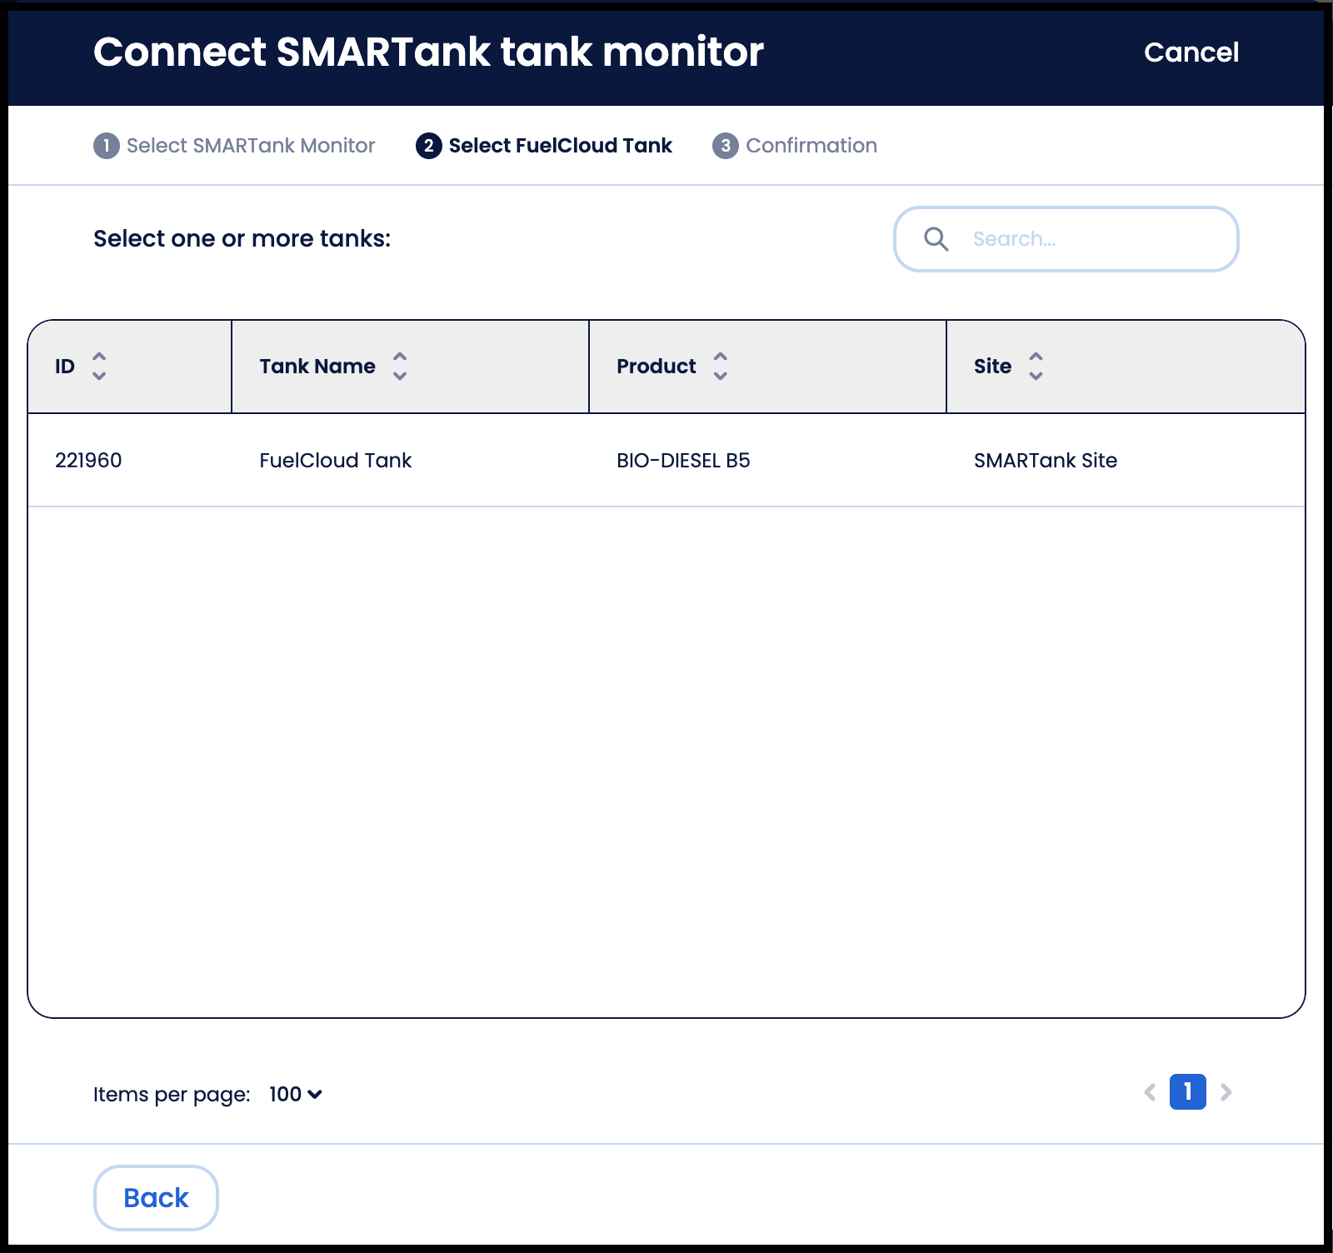Click step 1 circle number icon
Viewport: 1333px width, 1253px height.
tap(107, 146)
